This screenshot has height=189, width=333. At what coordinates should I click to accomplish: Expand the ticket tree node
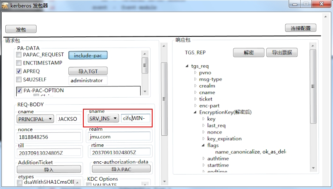196,99
